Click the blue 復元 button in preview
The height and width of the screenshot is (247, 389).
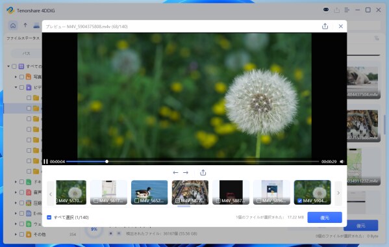click(325, 218)
